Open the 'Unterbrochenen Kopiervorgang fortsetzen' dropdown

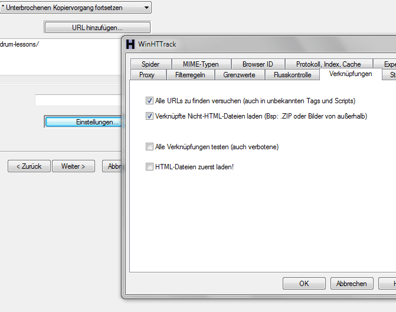(76, 8)
